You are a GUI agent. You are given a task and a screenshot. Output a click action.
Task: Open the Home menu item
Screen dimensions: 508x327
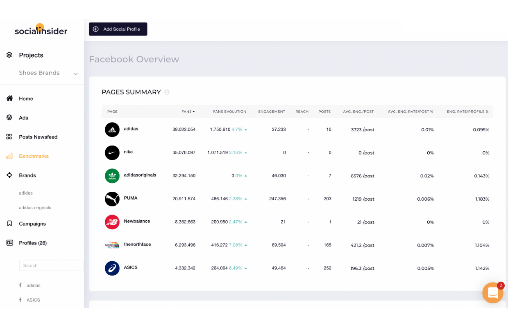26,99
